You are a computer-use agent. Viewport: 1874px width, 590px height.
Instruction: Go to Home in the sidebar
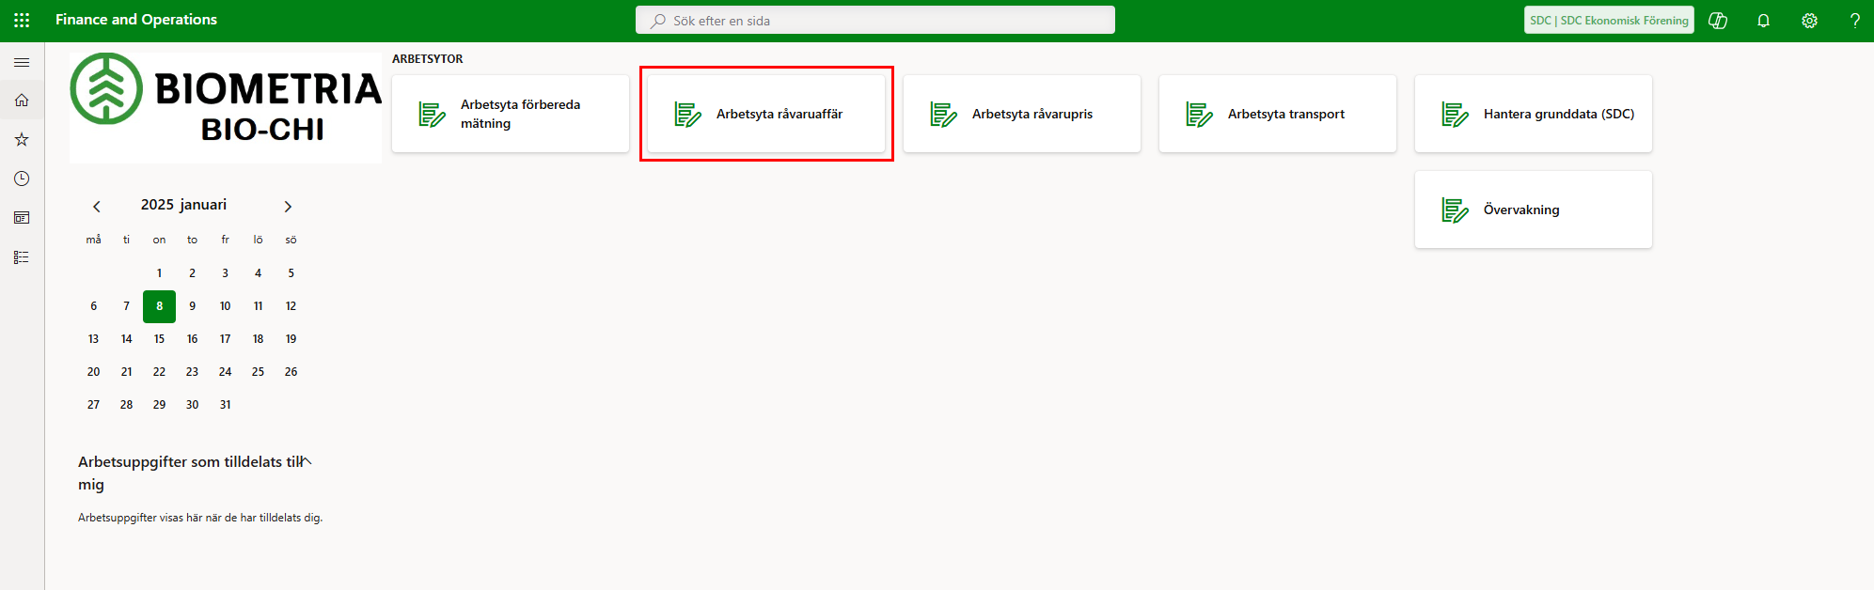pyautogui.click(x=22, y=101)
